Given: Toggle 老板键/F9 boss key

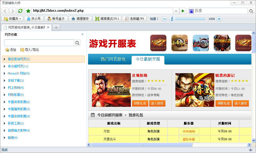Looking at the screenshot, I should click(134, 19).
